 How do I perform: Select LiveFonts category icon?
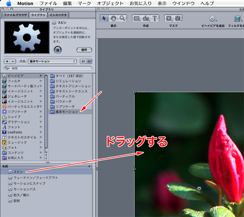pyautogui.click(x=4, y=132)
